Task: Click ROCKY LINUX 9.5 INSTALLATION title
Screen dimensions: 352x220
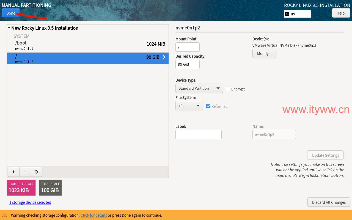Action: click(x=317, y=5)
